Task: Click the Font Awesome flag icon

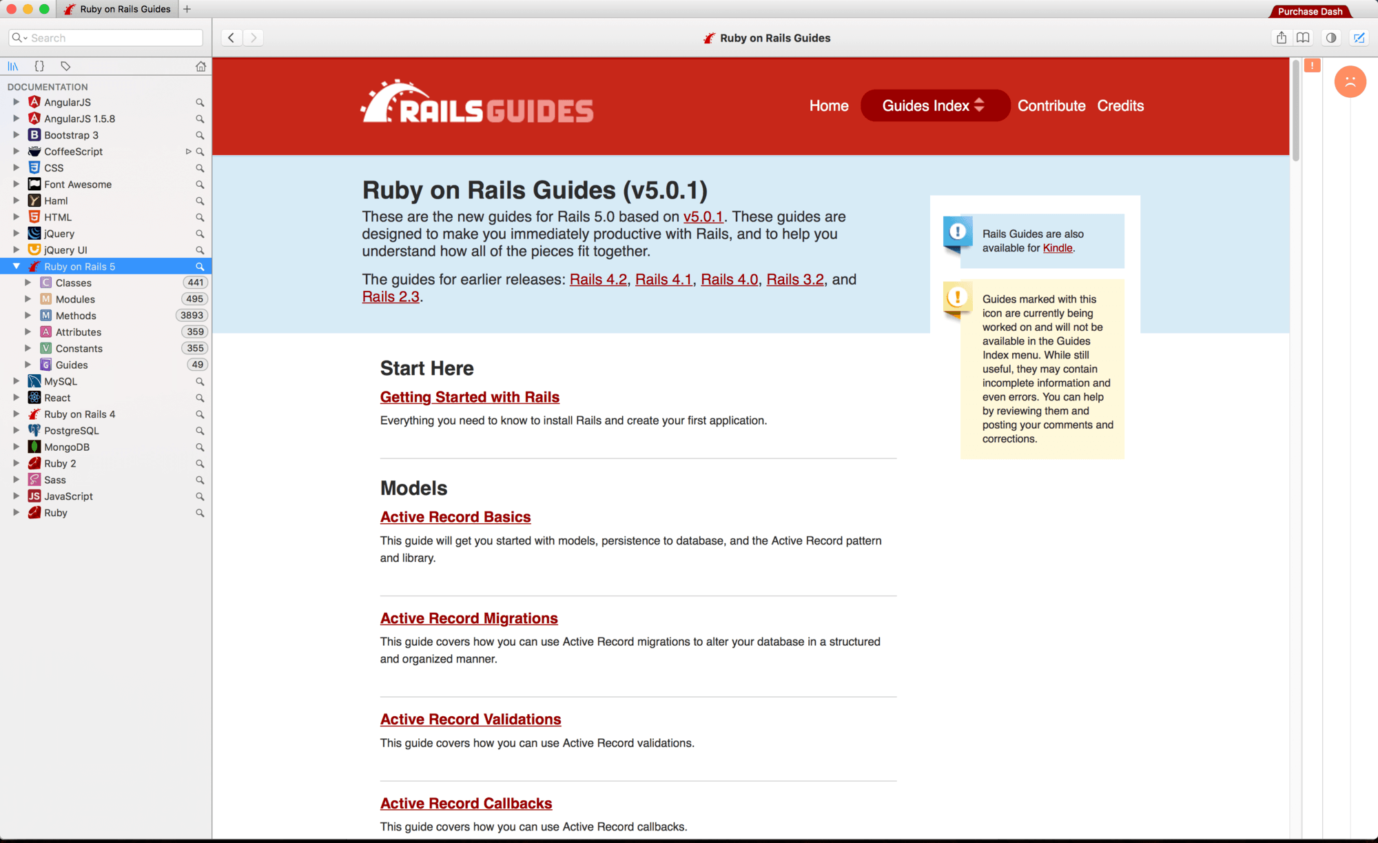Action: 34,184
